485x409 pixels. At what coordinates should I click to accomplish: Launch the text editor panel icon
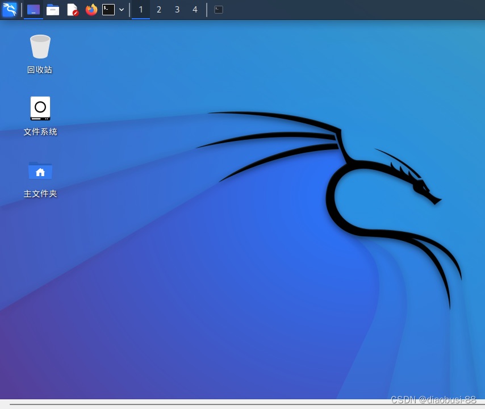72,10
